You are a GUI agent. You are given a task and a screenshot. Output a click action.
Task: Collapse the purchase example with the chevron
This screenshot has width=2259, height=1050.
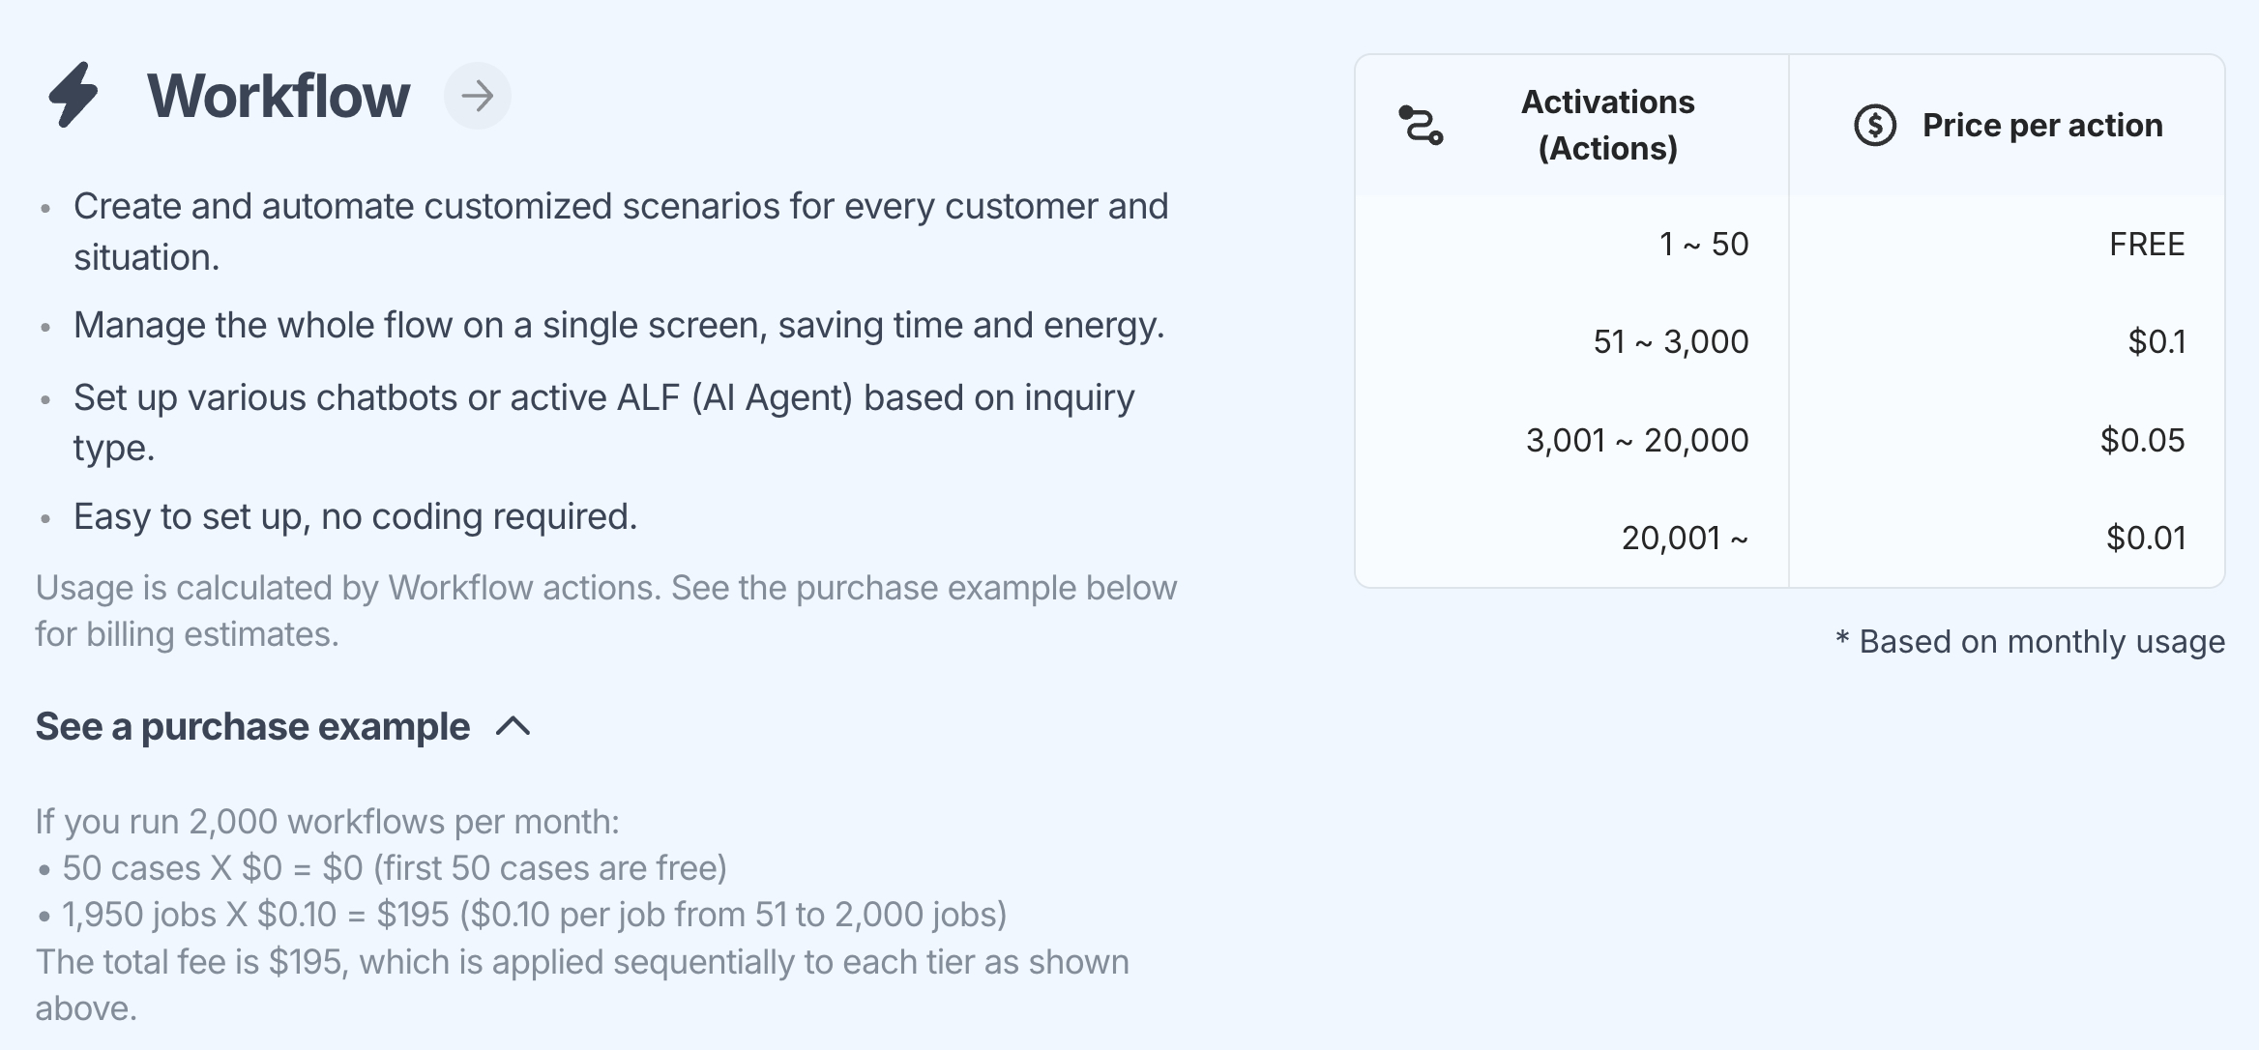pyautogui.click(x=513, y=726)
